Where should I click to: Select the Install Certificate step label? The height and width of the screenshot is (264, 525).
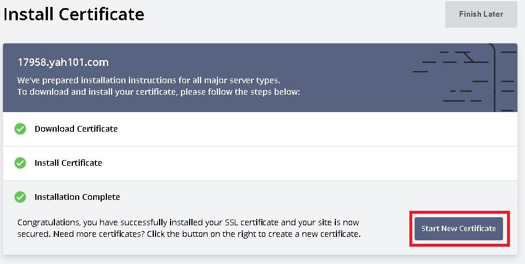tap(68, 163)
